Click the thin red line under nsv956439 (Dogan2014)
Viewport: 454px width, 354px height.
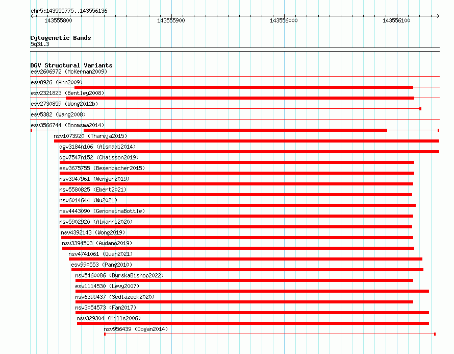270,334
